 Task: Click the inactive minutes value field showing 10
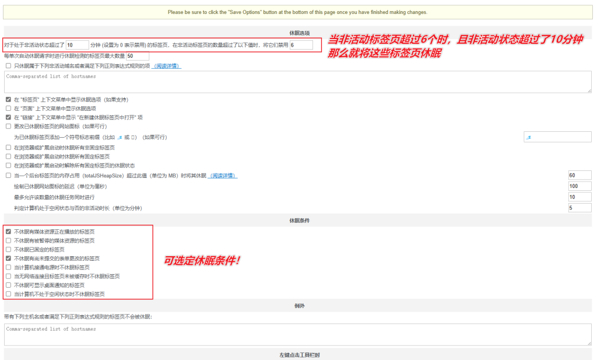(x=79, y=44)
